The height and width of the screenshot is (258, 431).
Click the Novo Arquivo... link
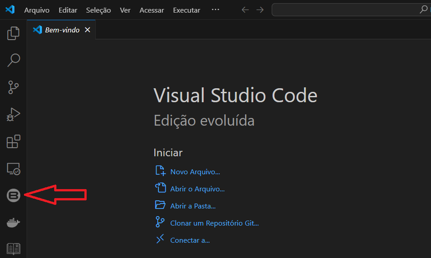coord(195,172)
